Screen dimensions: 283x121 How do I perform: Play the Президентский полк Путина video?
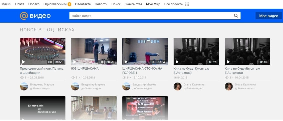click(43, 51)
